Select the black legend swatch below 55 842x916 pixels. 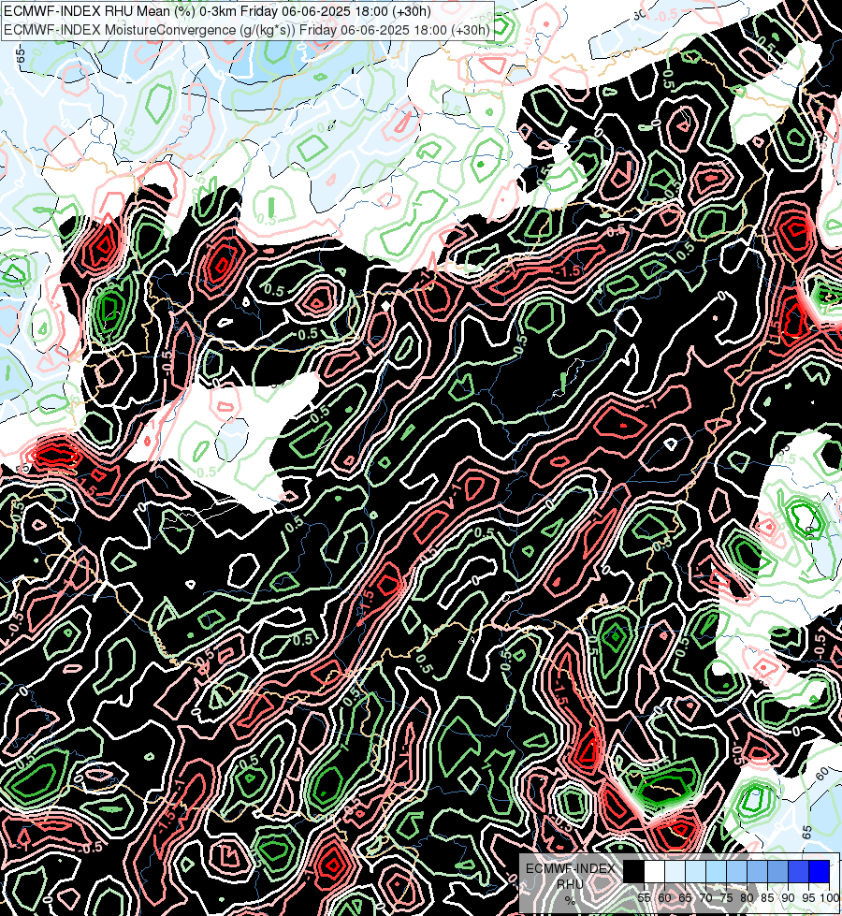click(634, 871)
